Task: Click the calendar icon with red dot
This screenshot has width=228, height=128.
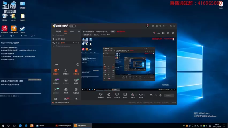Action: click(154, 33)
